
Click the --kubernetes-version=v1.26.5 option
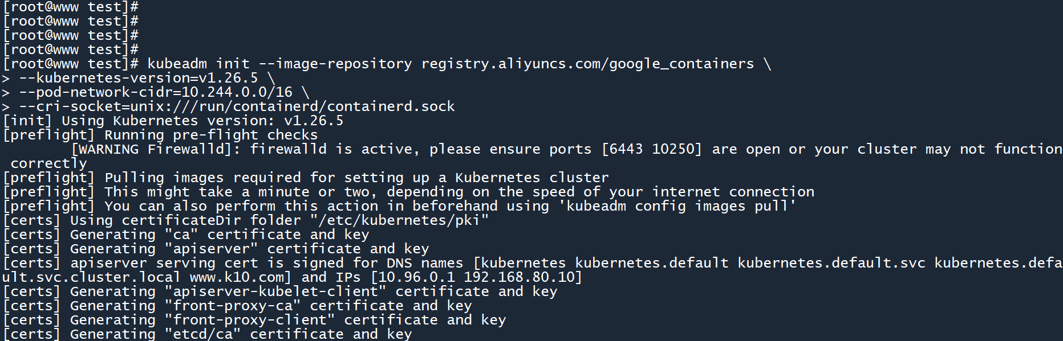tap(139, 78)
